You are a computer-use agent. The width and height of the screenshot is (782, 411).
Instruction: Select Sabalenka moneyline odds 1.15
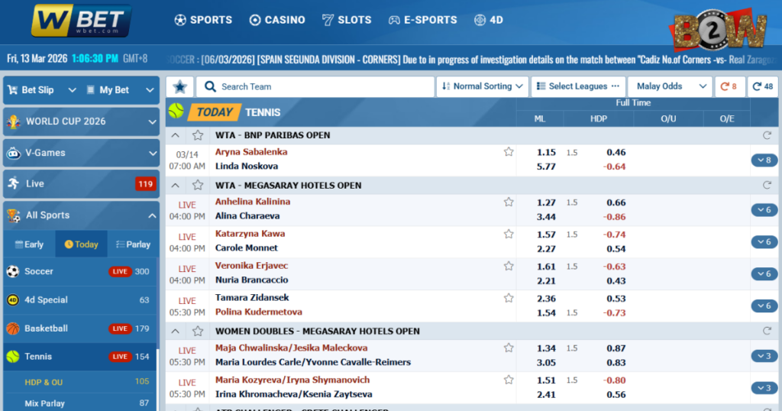coord(546,152)
